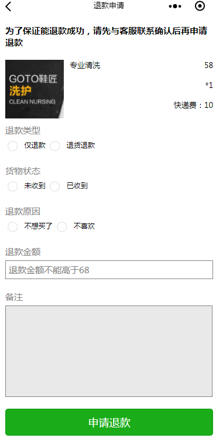Go back using the left arrow icon
Viewport: 216px width, 438px height.
[9, 6]
